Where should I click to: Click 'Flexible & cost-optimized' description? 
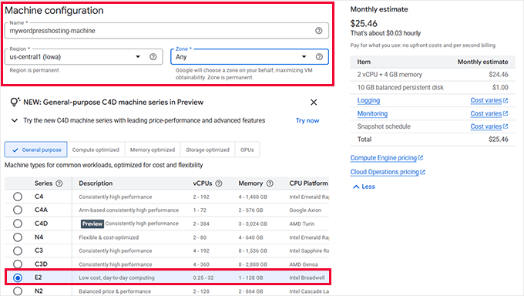pos(109,237)
